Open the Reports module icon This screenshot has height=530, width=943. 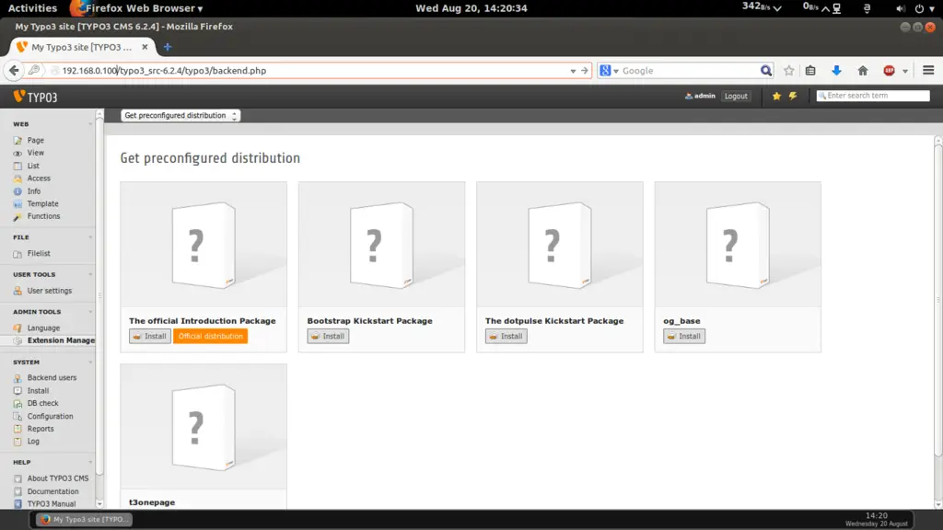(18, 429)
